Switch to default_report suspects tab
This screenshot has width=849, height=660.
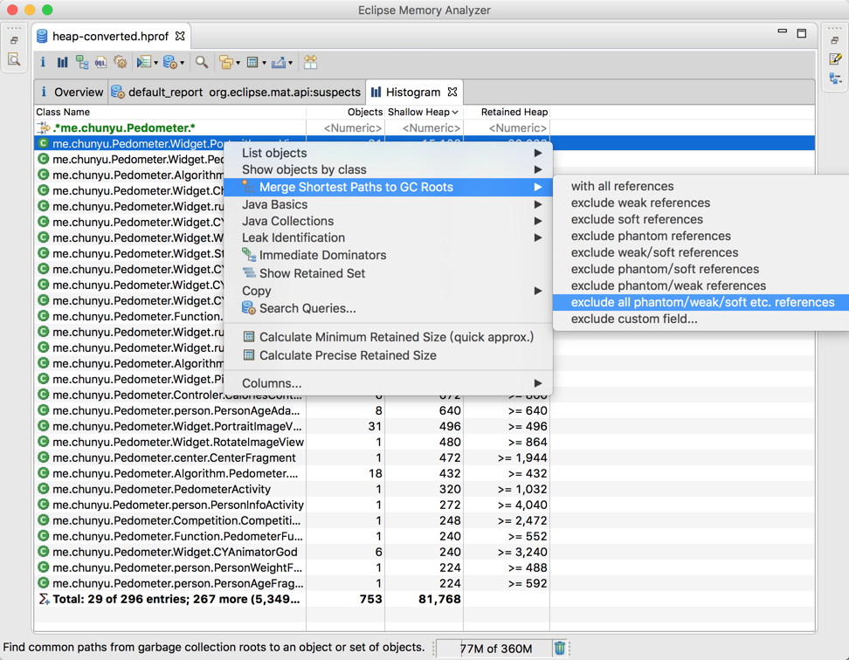[237, 92]
